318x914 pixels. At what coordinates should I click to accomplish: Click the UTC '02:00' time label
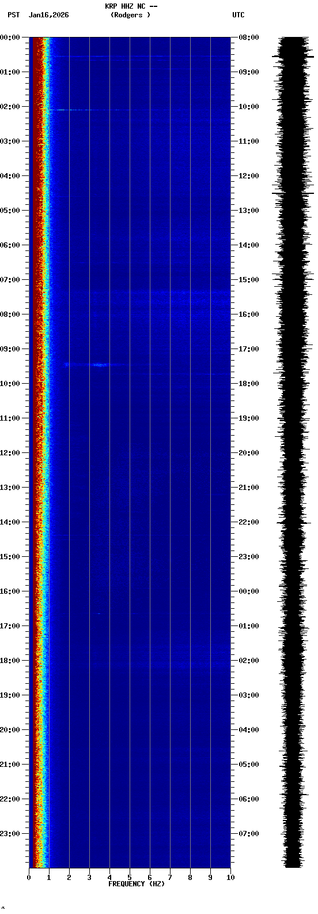[249, 661]
